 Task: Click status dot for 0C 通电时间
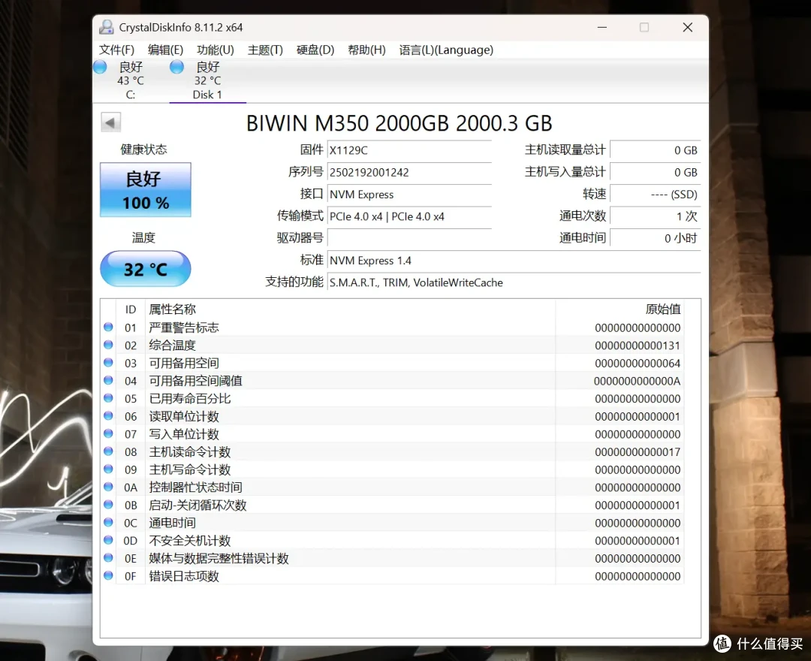(x=108, y=522)
